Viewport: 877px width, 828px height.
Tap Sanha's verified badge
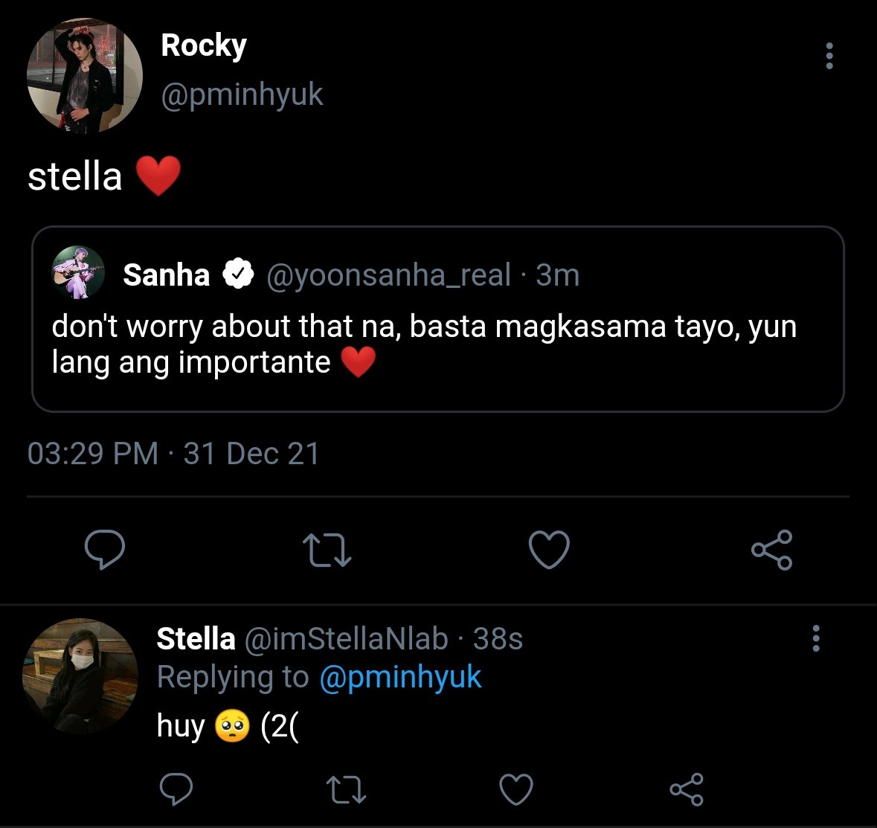coord(238,274)
